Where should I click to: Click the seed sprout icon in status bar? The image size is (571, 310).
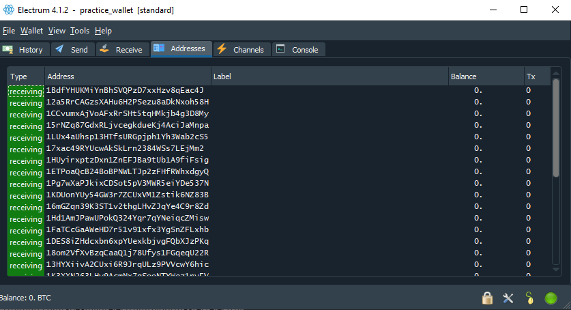(529, 298)
